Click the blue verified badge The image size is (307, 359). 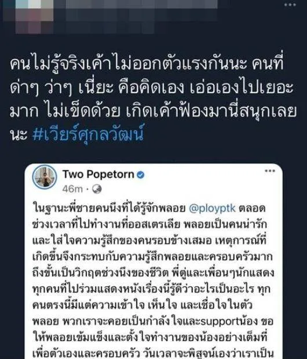pyautogui.click(x=140, y=175)
